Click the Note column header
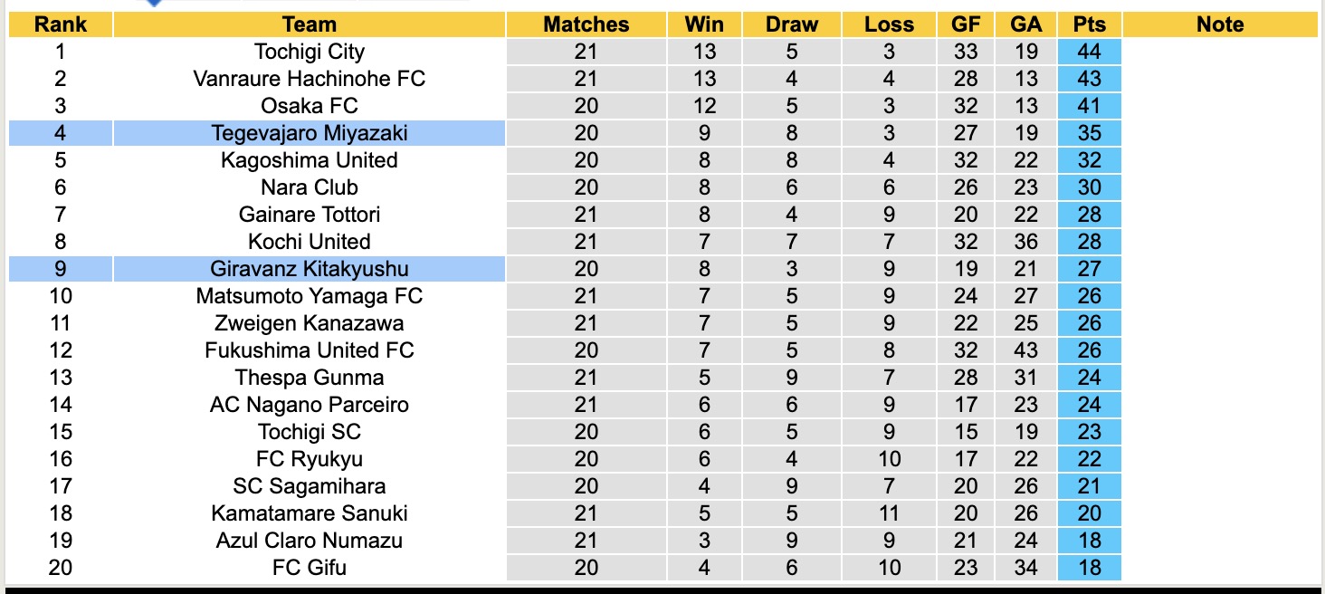Image resolution: width=1325 pixels, height=594 pixels. click(x=1219, y=24)
